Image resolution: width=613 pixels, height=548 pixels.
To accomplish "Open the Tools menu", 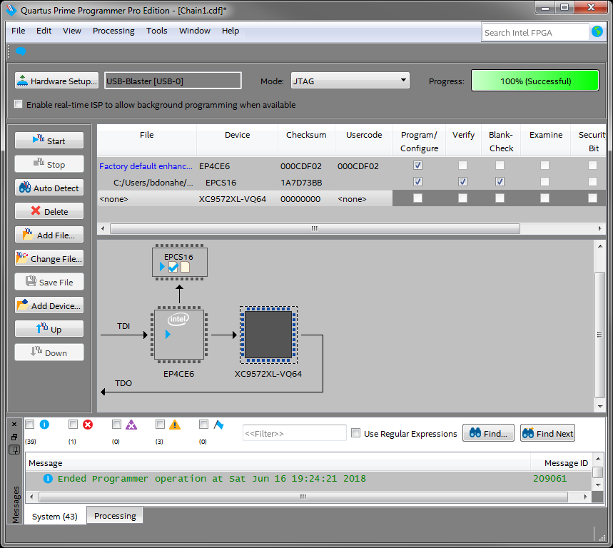I will pos(157,31).
